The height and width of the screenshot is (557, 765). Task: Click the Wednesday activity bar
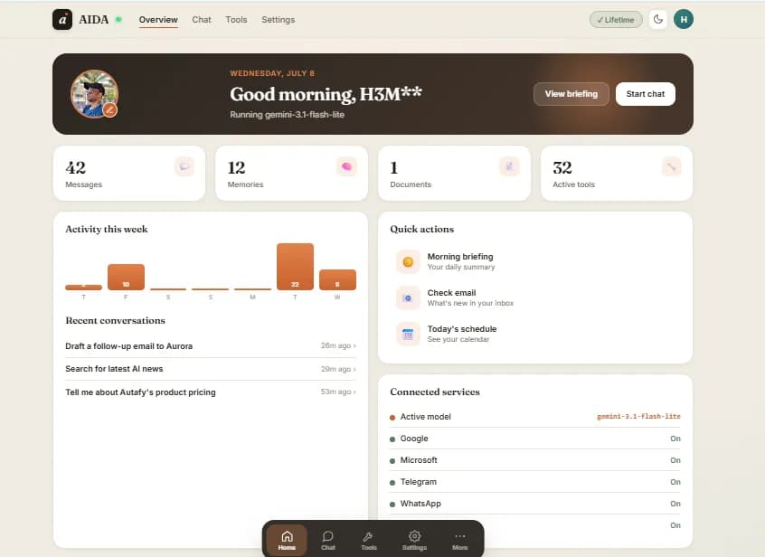[x=337, y=280]
